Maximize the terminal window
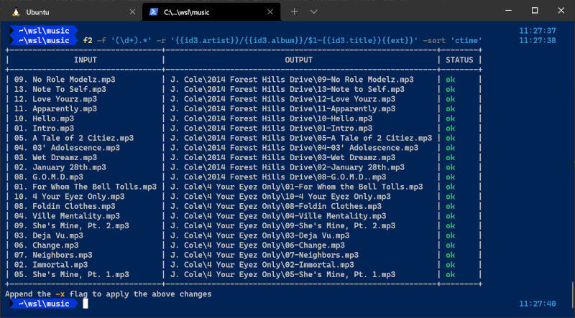575x318 pixels. coord(534,11)
